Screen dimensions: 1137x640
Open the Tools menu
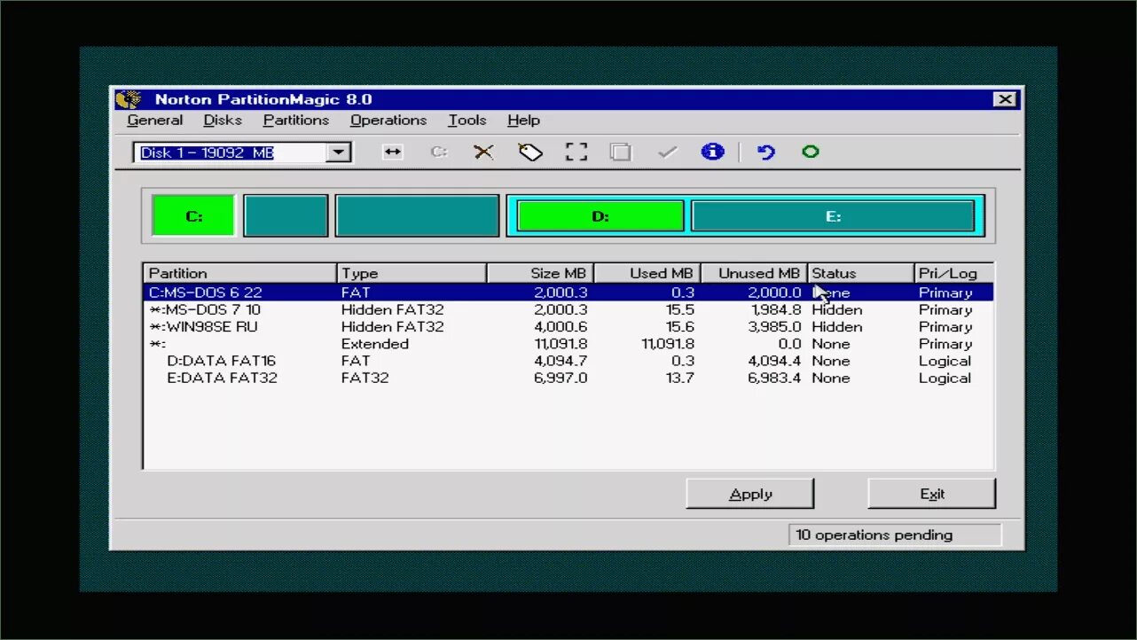(467, 121)
